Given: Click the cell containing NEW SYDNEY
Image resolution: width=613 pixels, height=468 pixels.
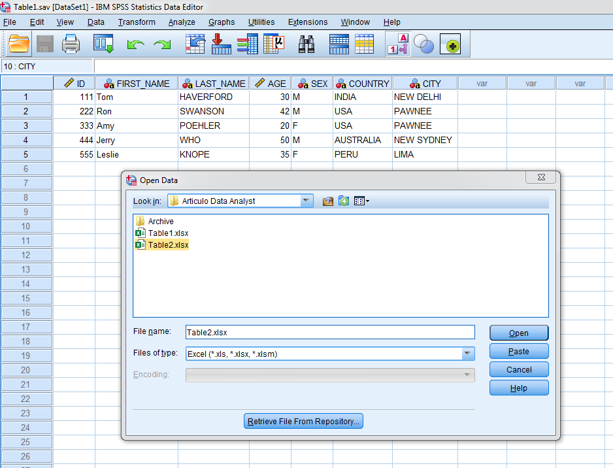Looking at the screenshot, I should [425, 140].
